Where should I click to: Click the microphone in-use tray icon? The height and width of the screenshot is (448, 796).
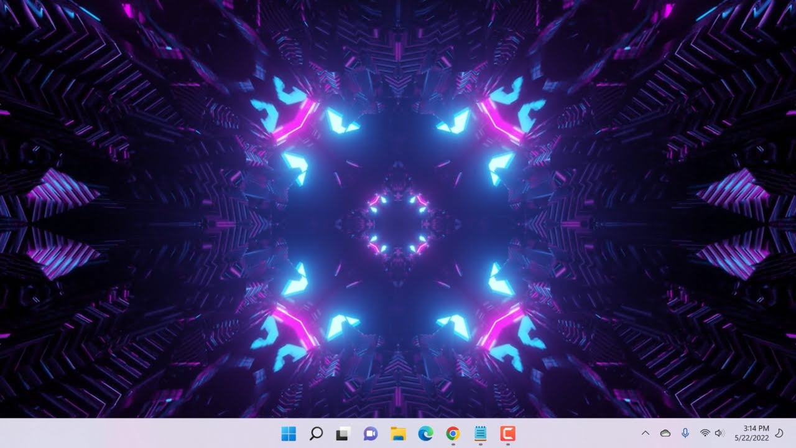coord(685,433)
